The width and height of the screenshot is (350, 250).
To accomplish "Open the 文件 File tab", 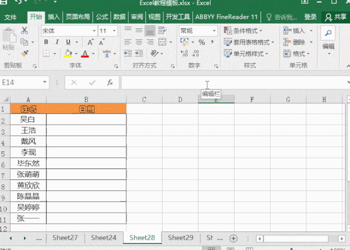I will click(x=10, y=17).
